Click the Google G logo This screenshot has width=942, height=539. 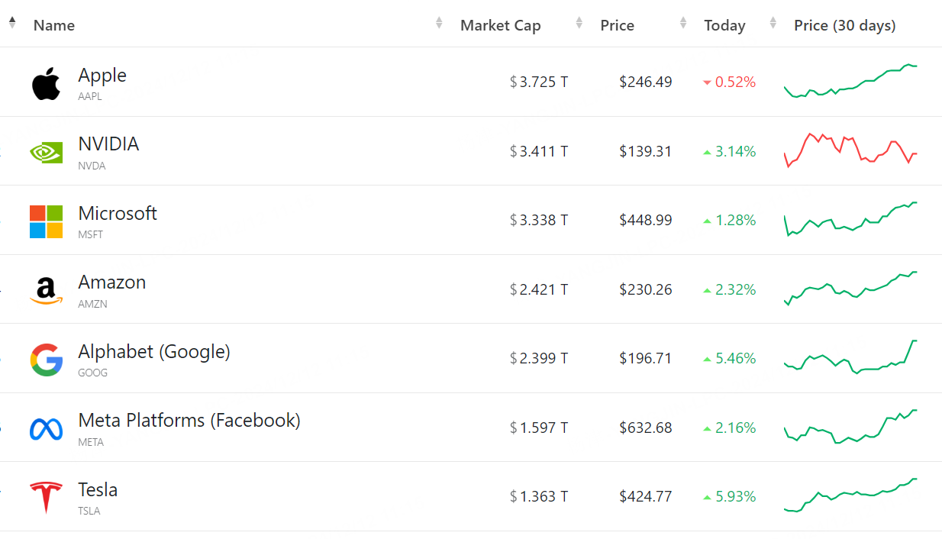click(x=46, y=360)
